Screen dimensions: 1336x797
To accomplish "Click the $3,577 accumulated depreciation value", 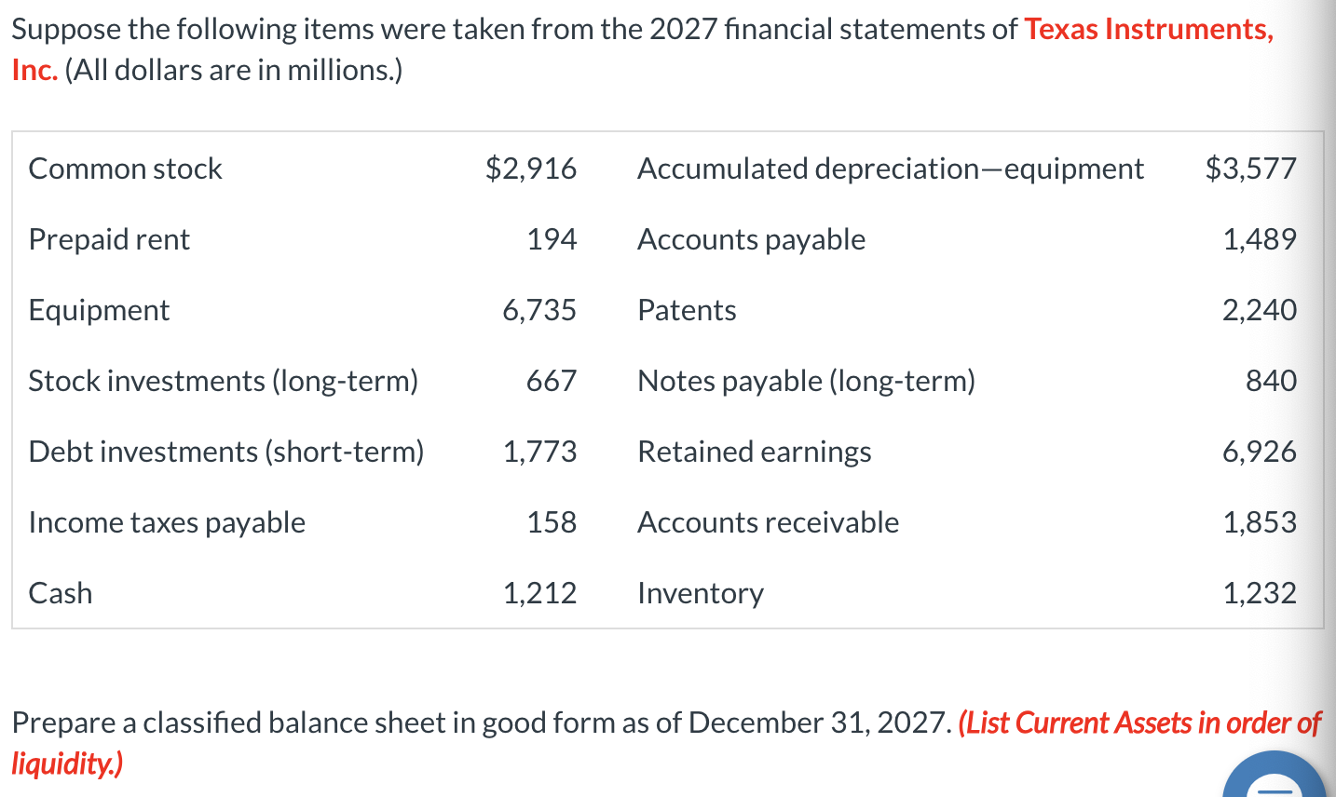I will pos(1250,169).
